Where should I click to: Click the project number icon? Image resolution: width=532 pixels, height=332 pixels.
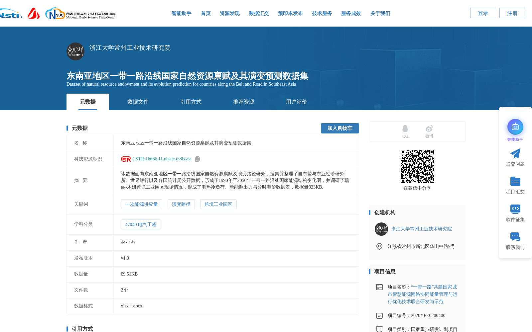[379, 316]
